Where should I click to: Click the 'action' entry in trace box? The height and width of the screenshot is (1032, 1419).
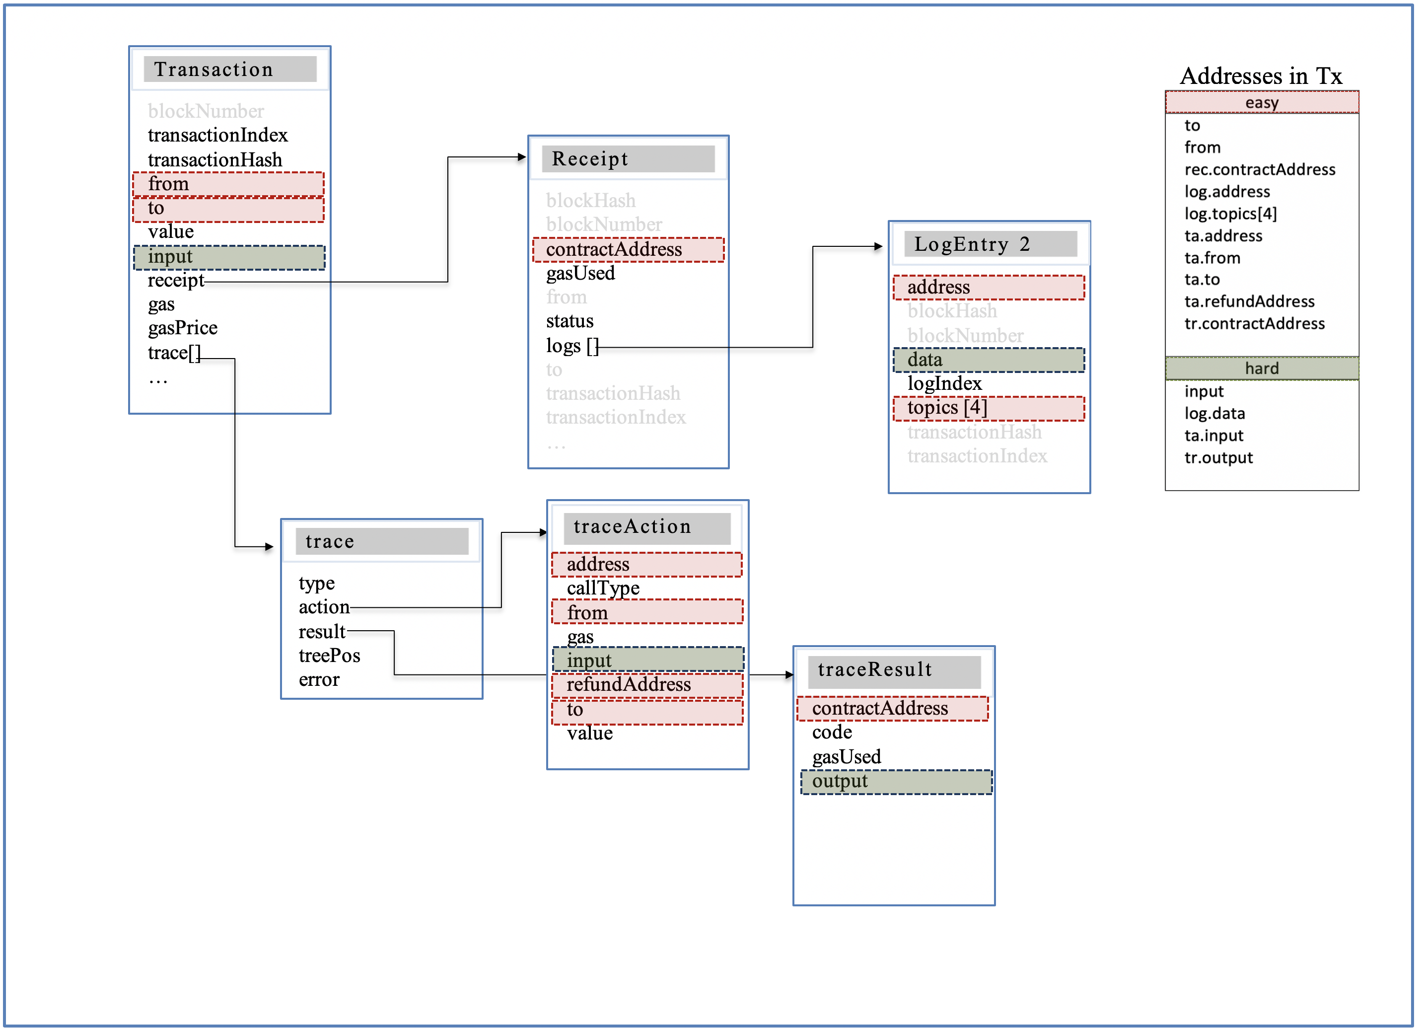[x=323, y=607]
